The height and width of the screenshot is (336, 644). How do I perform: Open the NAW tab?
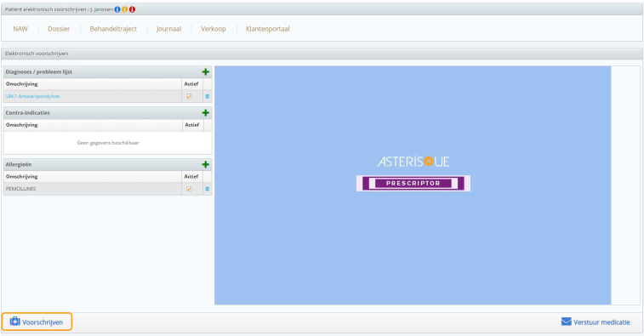coord(20,29)
